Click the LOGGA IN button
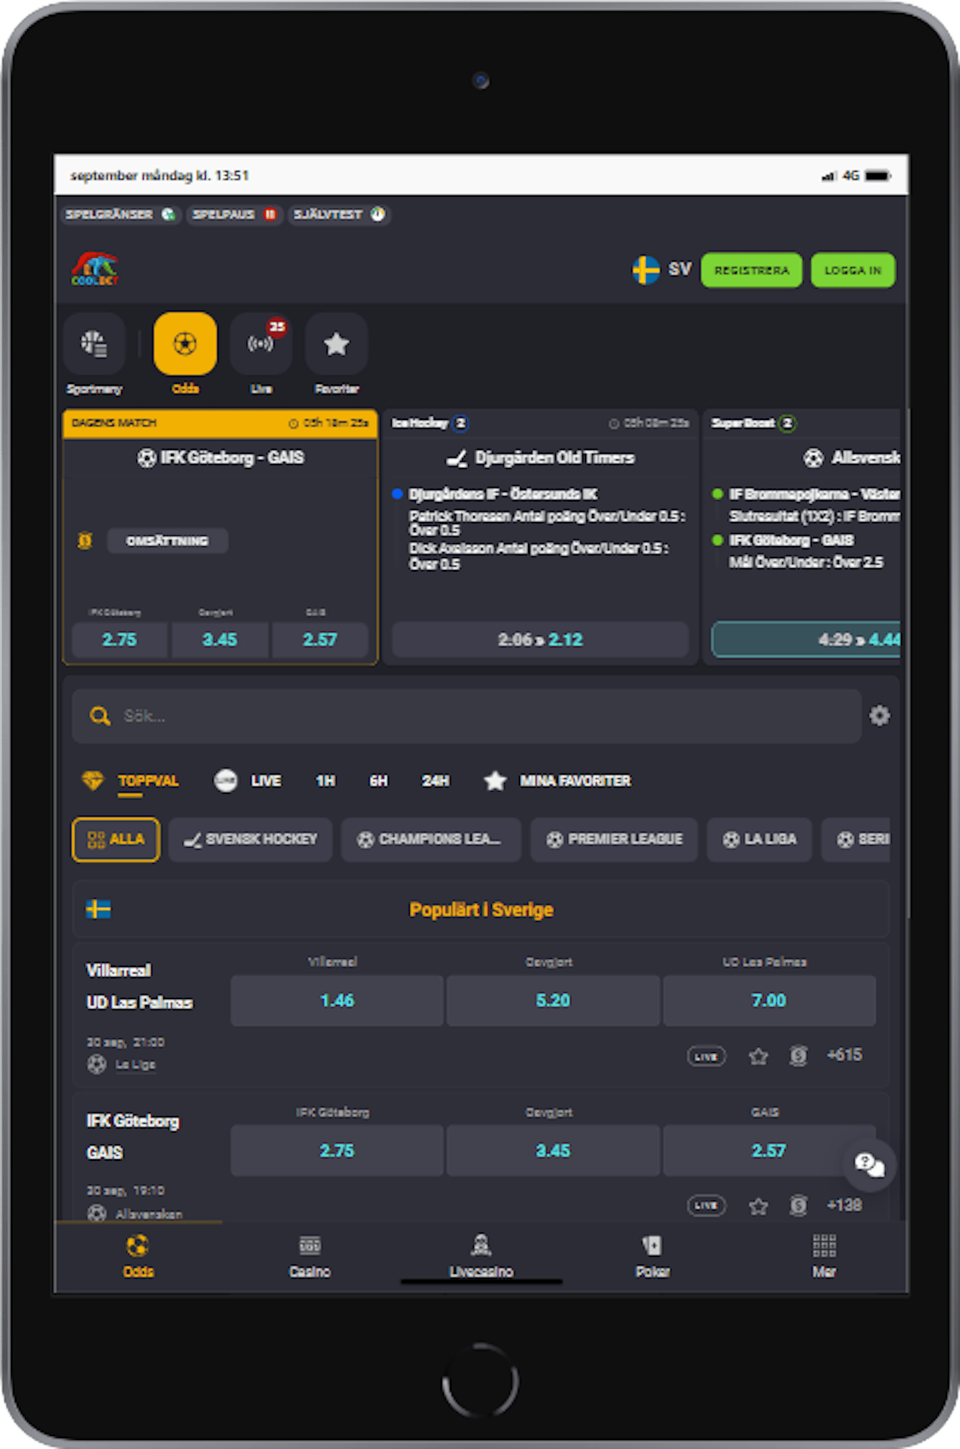The height and width of the screenshot is (1449, 960). [853, 269]
